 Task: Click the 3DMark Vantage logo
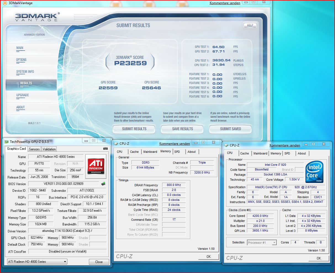[37, 17]
